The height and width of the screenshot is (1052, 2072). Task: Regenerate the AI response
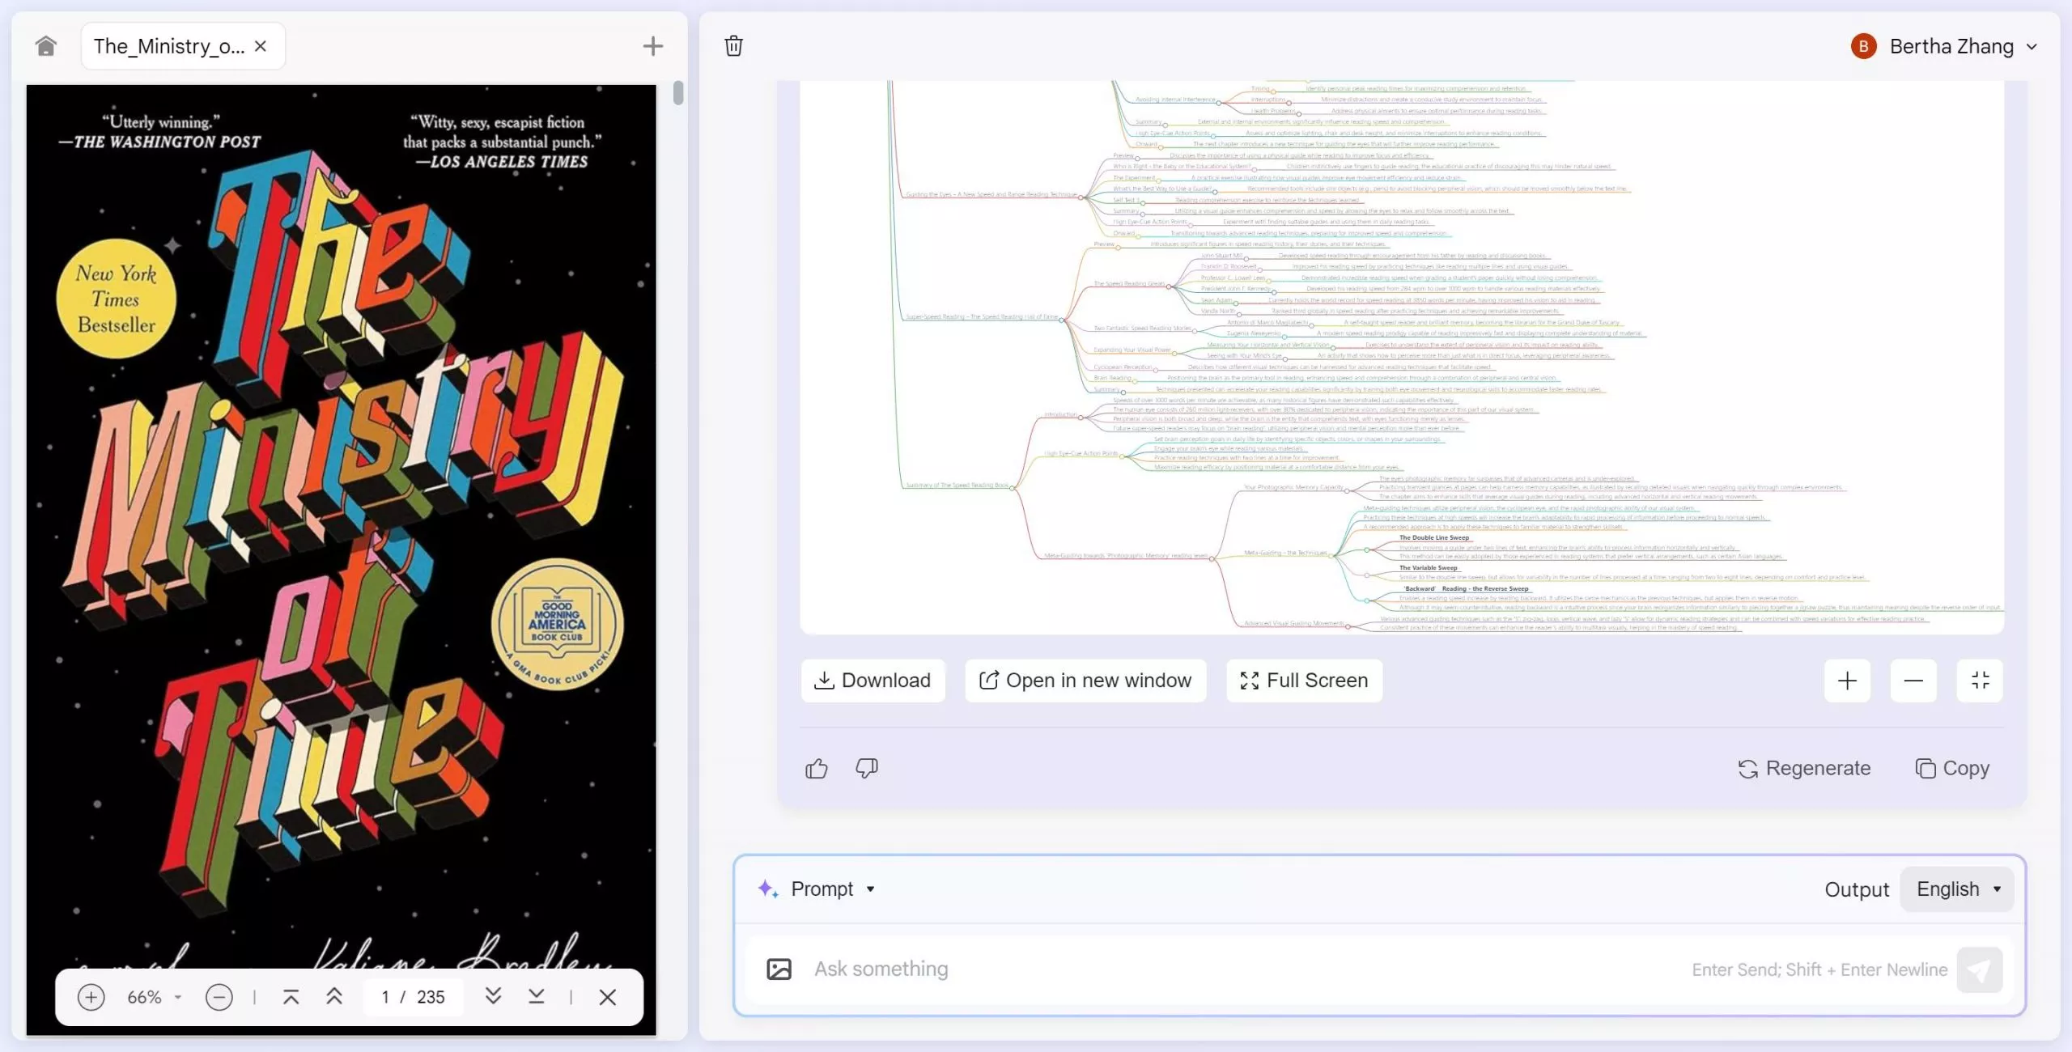click(x=1804, y=768)
